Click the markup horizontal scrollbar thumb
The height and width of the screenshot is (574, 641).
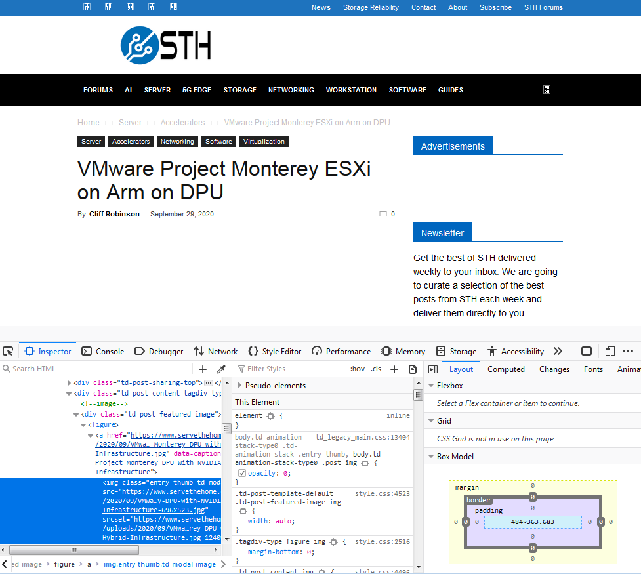coord(74,550)
